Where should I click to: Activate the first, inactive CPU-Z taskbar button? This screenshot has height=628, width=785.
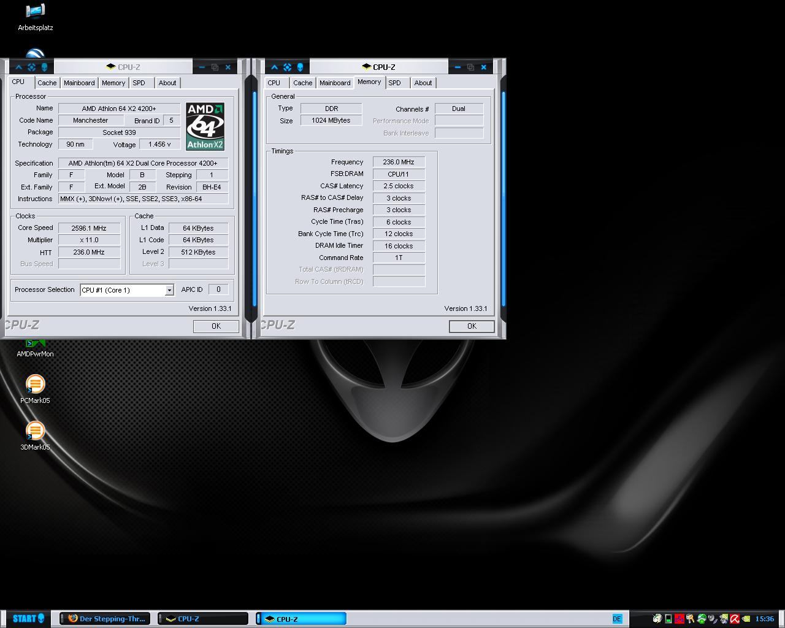203,619
